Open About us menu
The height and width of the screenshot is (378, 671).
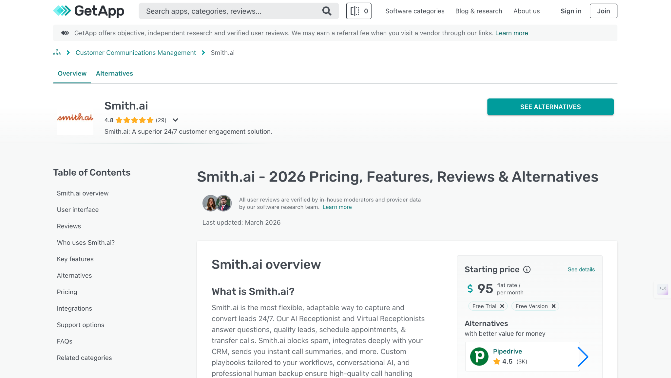[527, 11]
